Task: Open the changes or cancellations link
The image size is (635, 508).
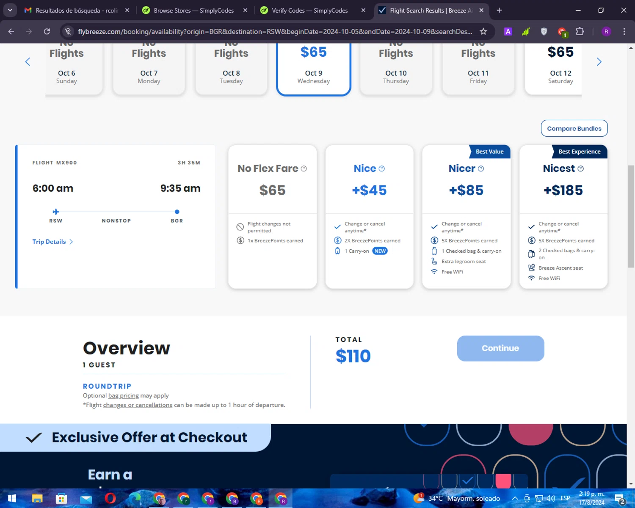Action: [138, 405]
